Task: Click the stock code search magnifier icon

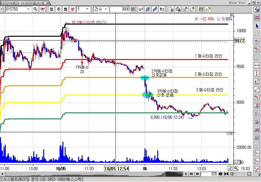Action: pyautogui.click(x=35, y=9)
